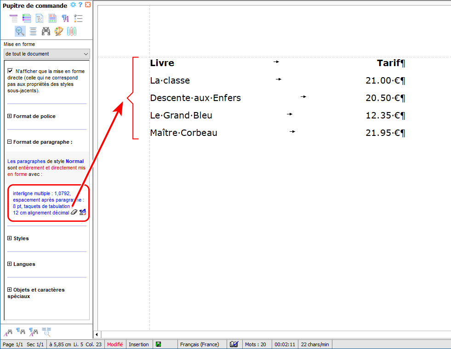Viewport: 451px width, 349px height.
Task: Toggle the Modifié track changes indicator
Action: pyautogui.click(x=115, y=344)
